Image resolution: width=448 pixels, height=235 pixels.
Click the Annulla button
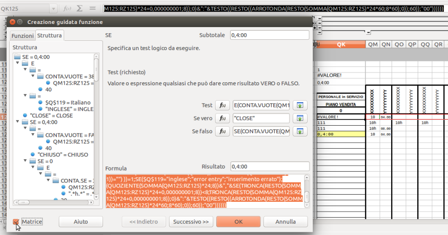click(x=285, y=222)
